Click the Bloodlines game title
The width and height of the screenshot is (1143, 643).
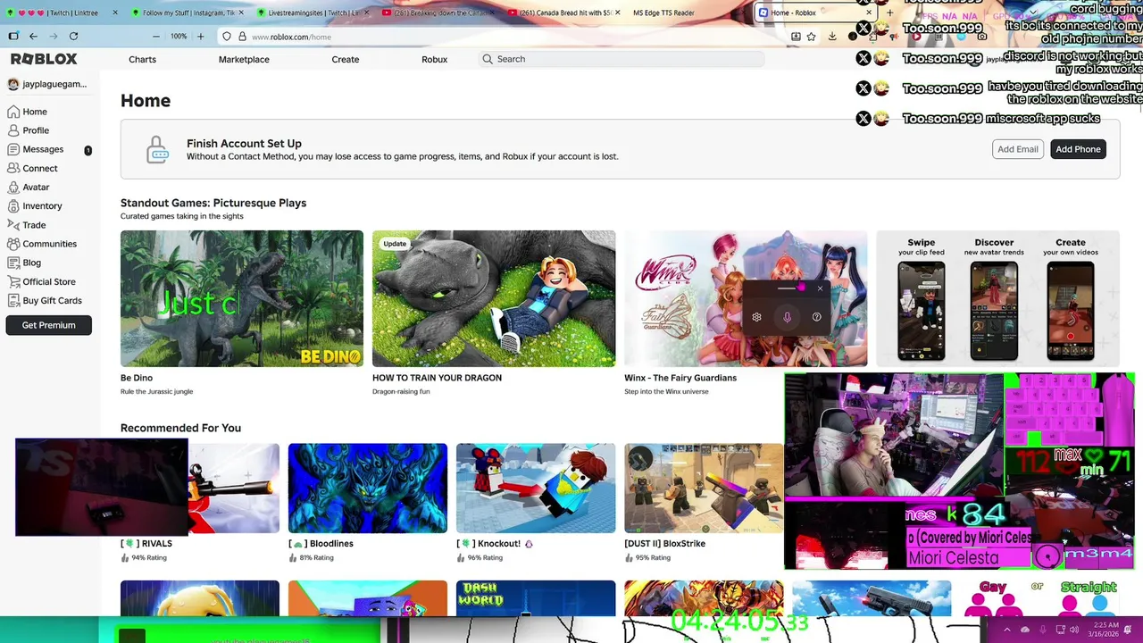pos(321,543)
